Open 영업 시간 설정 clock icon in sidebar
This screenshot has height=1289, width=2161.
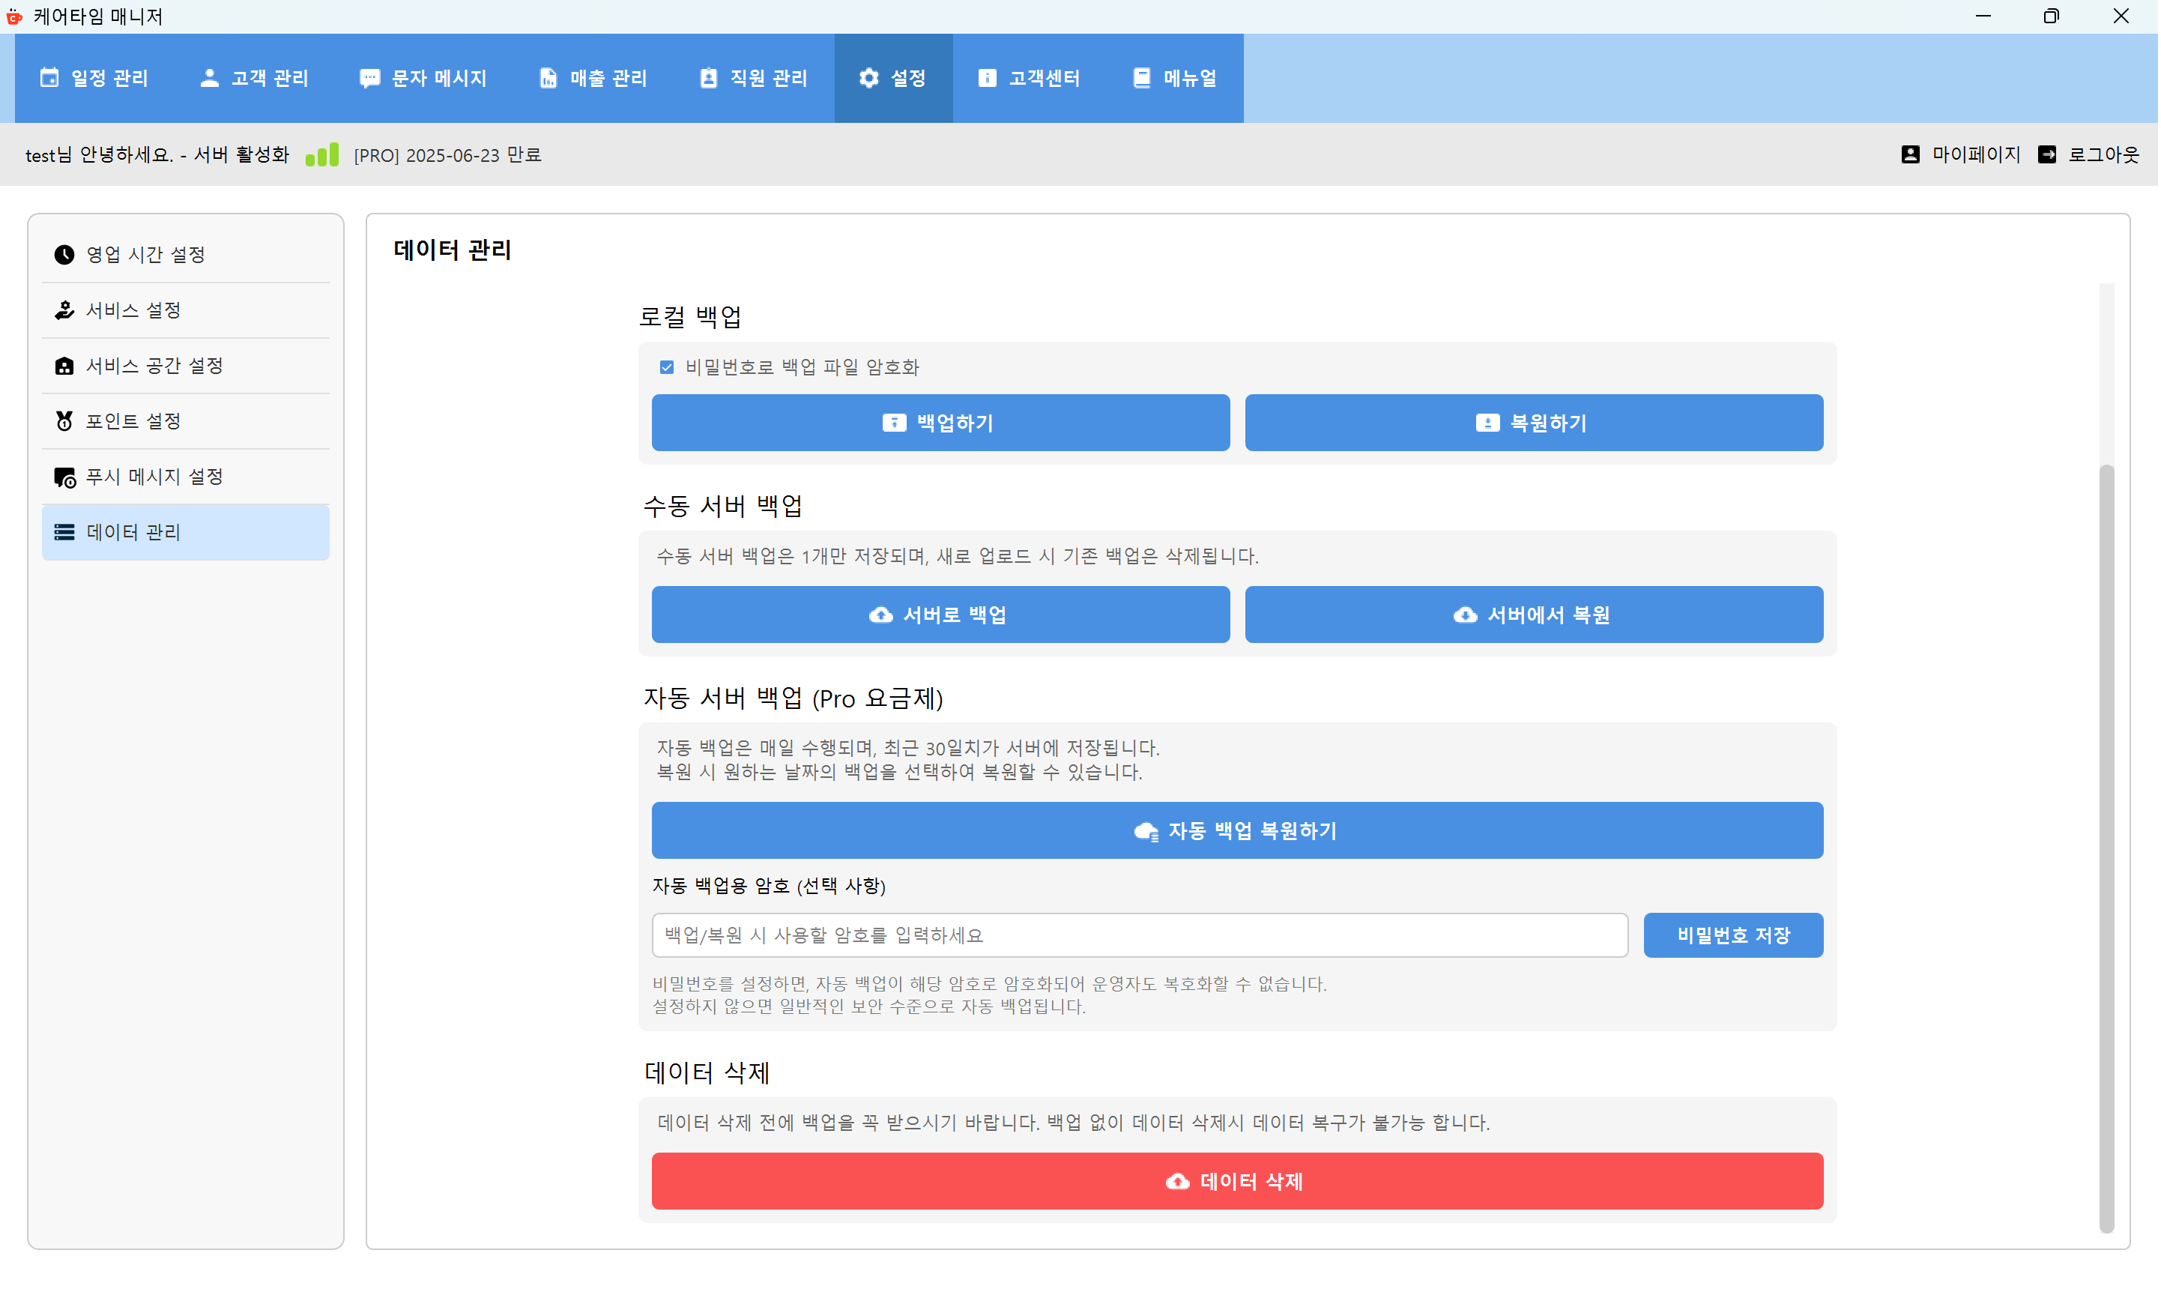tap(64, 253)
